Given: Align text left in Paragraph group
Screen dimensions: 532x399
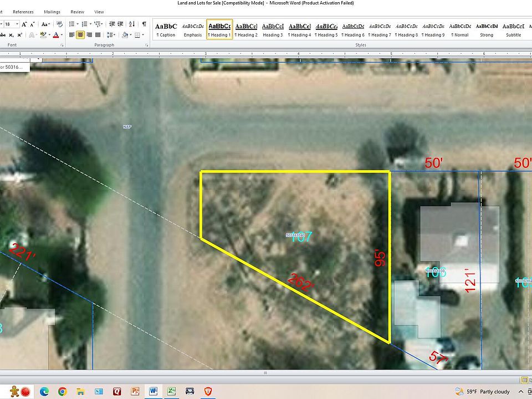Looking at the screenshot, I should pos(72,35).
